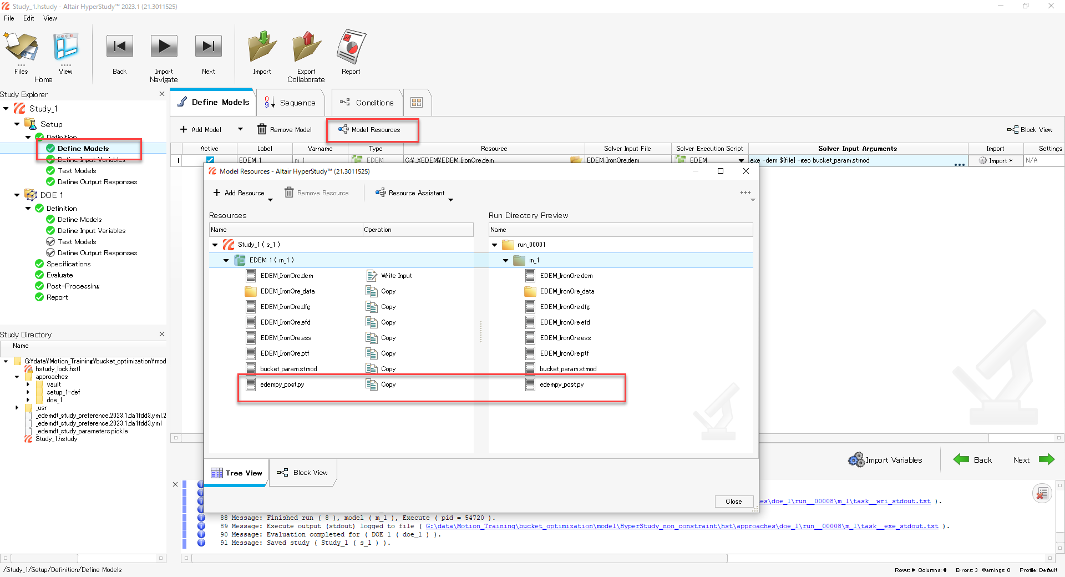1065x577 pixels.
Task: Click the green Back arrow icon
Action: coord(961,459)
